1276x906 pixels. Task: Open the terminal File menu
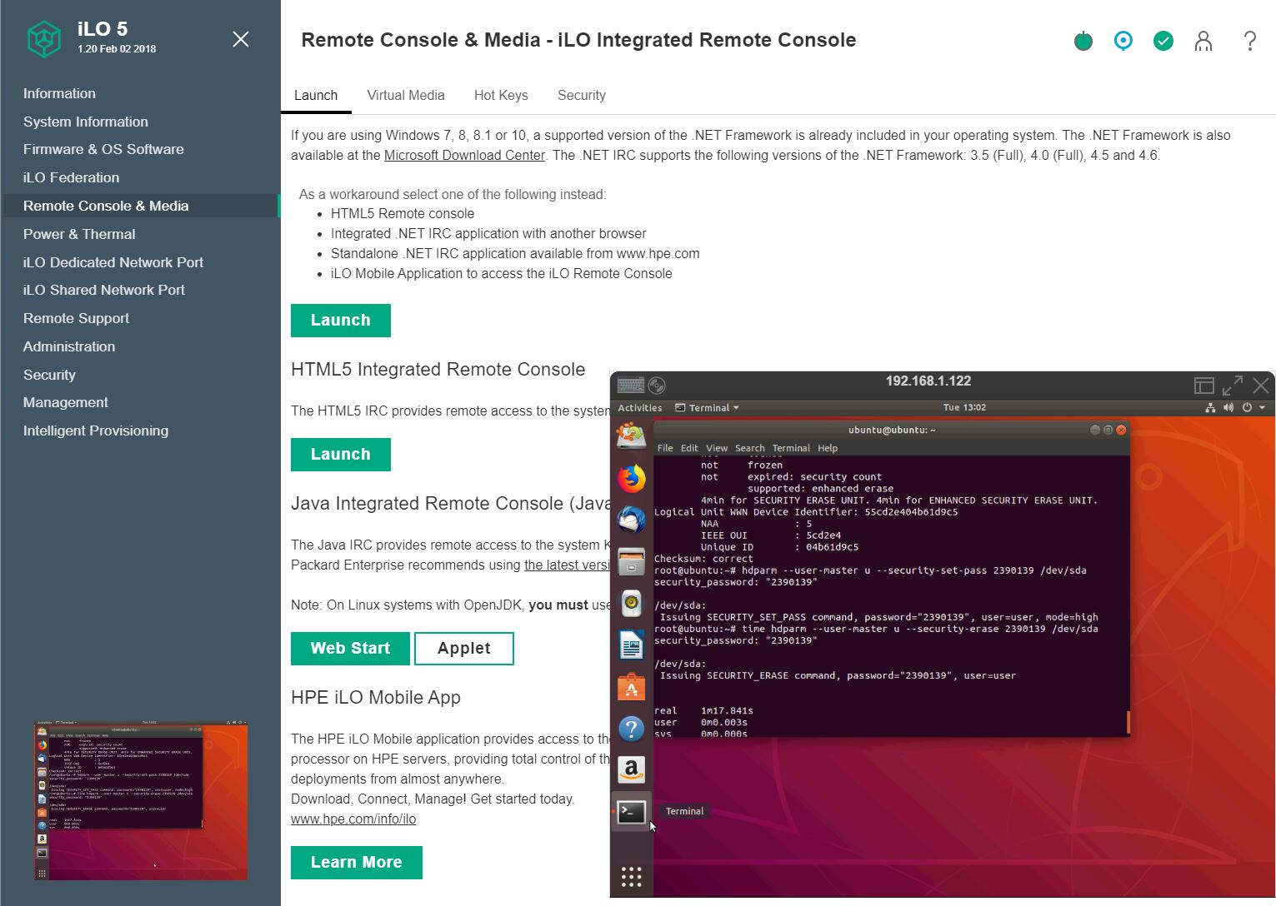tap(665, 448)
